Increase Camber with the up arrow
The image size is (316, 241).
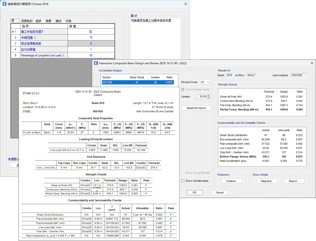tap(209, 96)
